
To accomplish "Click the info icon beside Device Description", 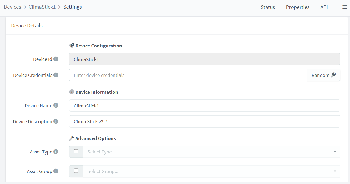I will pyautogui.click(x=56, y=121).
